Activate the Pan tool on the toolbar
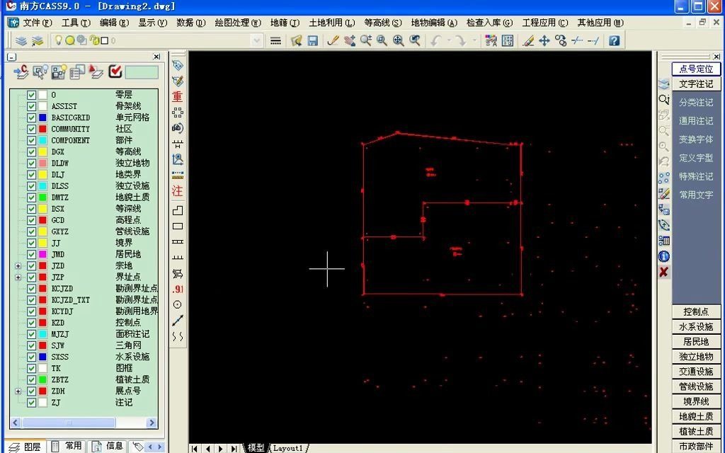725x453 pixels. (x=350, y=40)
